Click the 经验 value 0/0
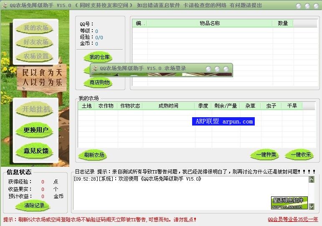 click(x=99, y=38)
